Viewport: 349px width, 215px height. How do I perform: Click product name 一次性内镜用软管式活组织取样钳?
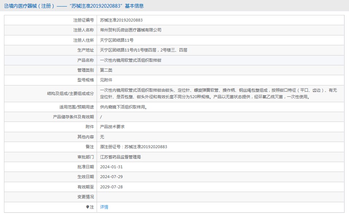131,60
